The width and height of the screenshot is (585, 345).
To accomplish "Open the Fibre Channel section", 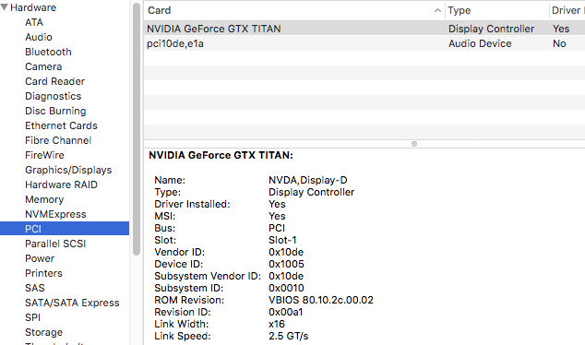I will point(58,140).
